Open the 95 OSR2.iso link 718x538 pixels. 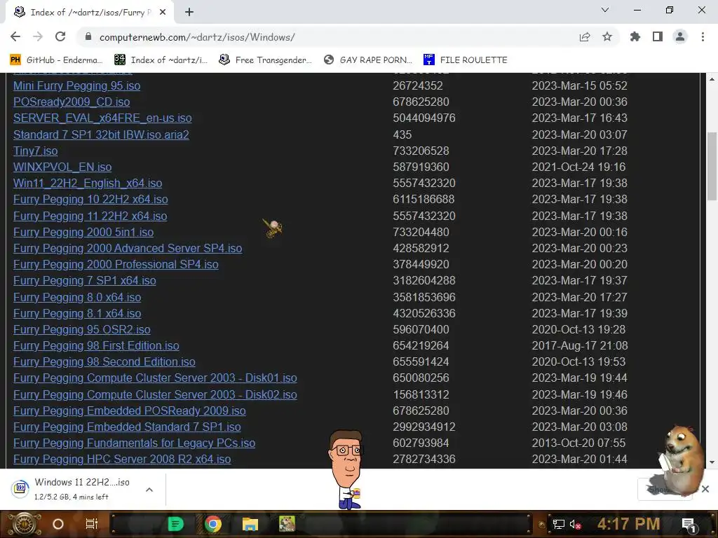pyautogui.click(x=82, y=329)
